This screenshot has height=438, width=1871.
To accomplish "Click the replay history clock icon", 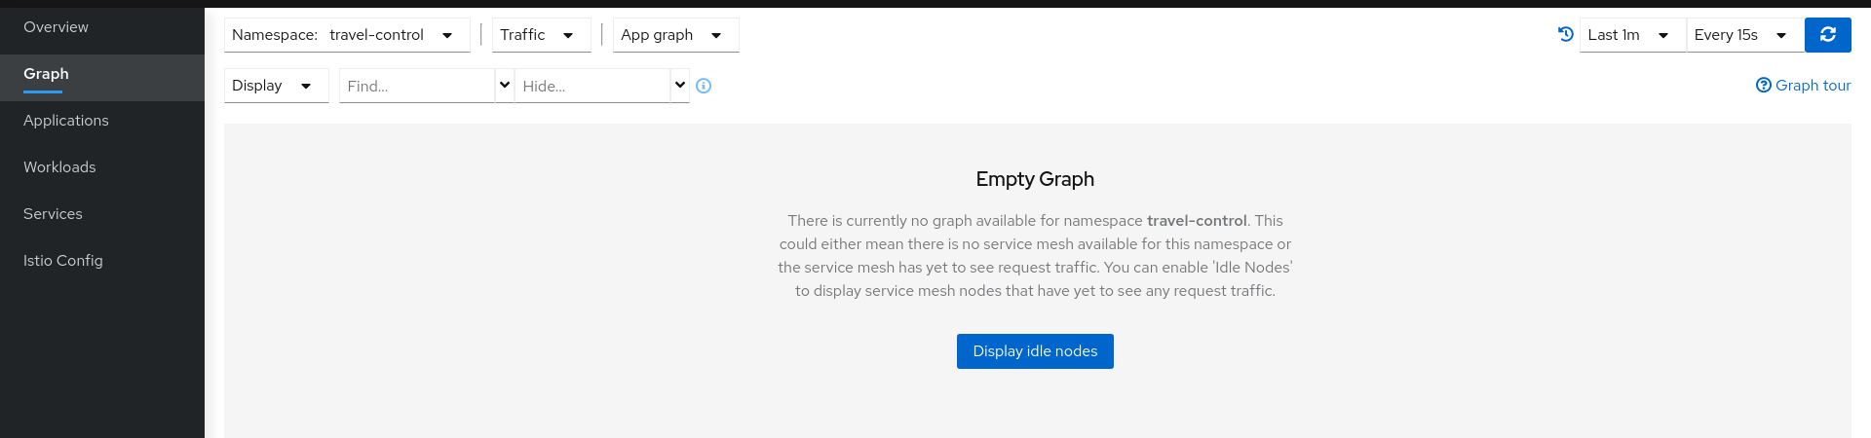I will (1566, 34).
